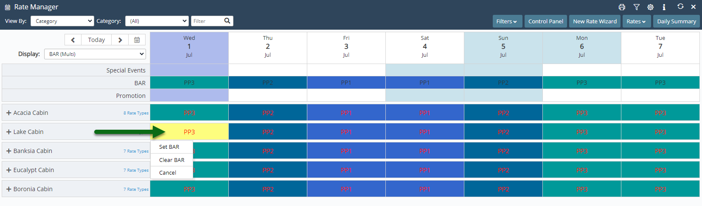The height and width of the screenshot is (206, 702).
Task: Select Wed 1 Jul column header
Action: (x=189, y=47)
